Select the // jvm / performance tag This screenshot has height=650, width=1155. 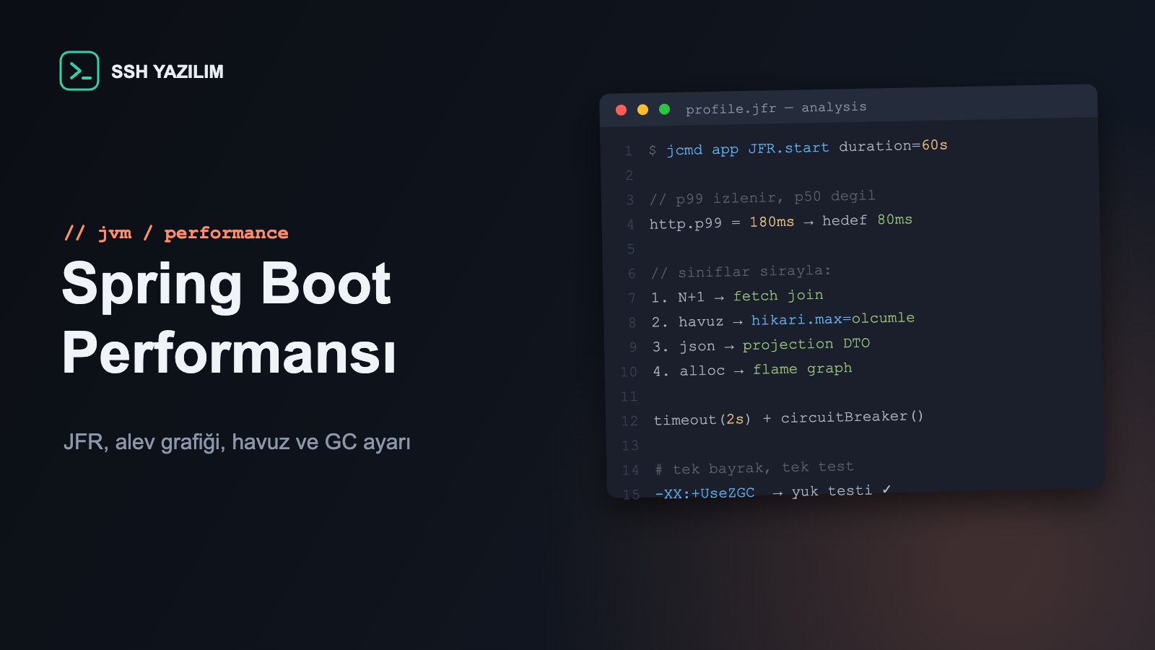176,233
